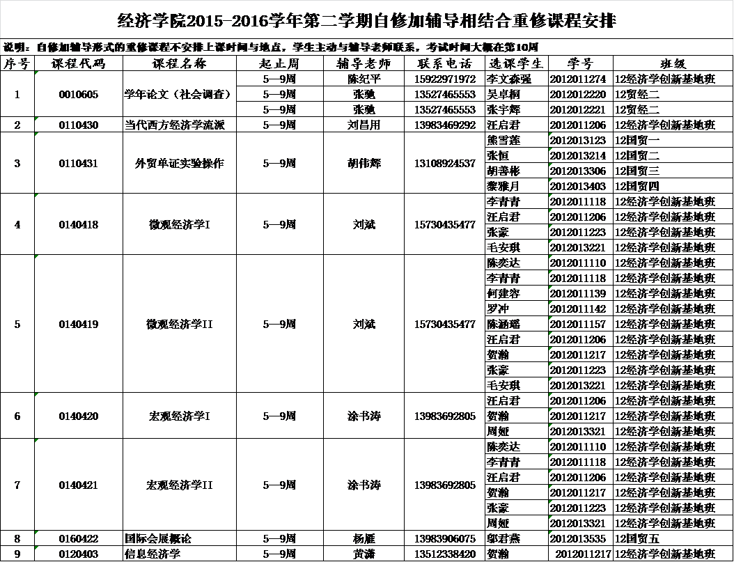Click the green error triangle in row 7's course code cell

coord(36,441)
